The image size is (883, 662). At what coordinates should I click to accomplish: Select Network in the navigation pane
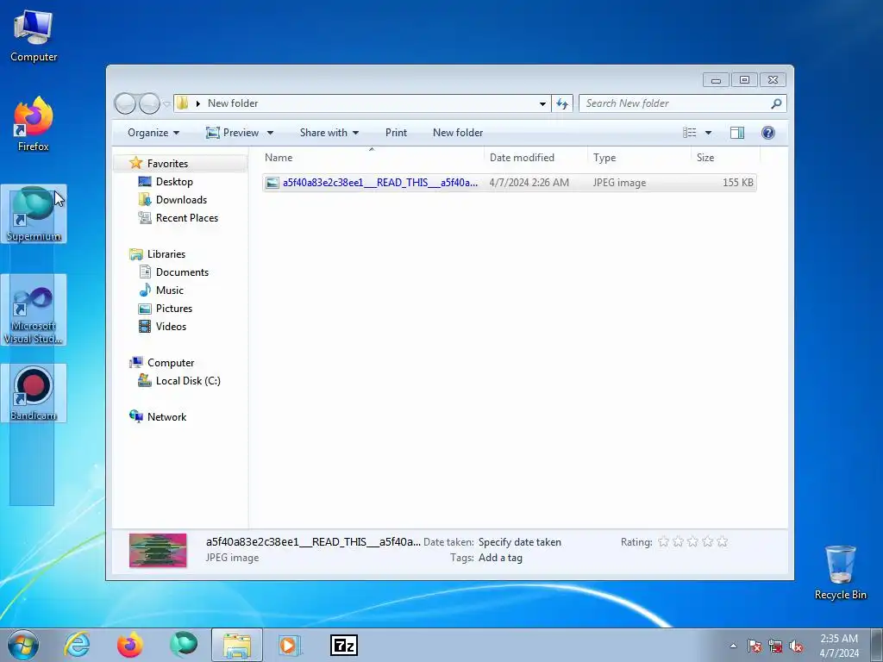(166, 417)
